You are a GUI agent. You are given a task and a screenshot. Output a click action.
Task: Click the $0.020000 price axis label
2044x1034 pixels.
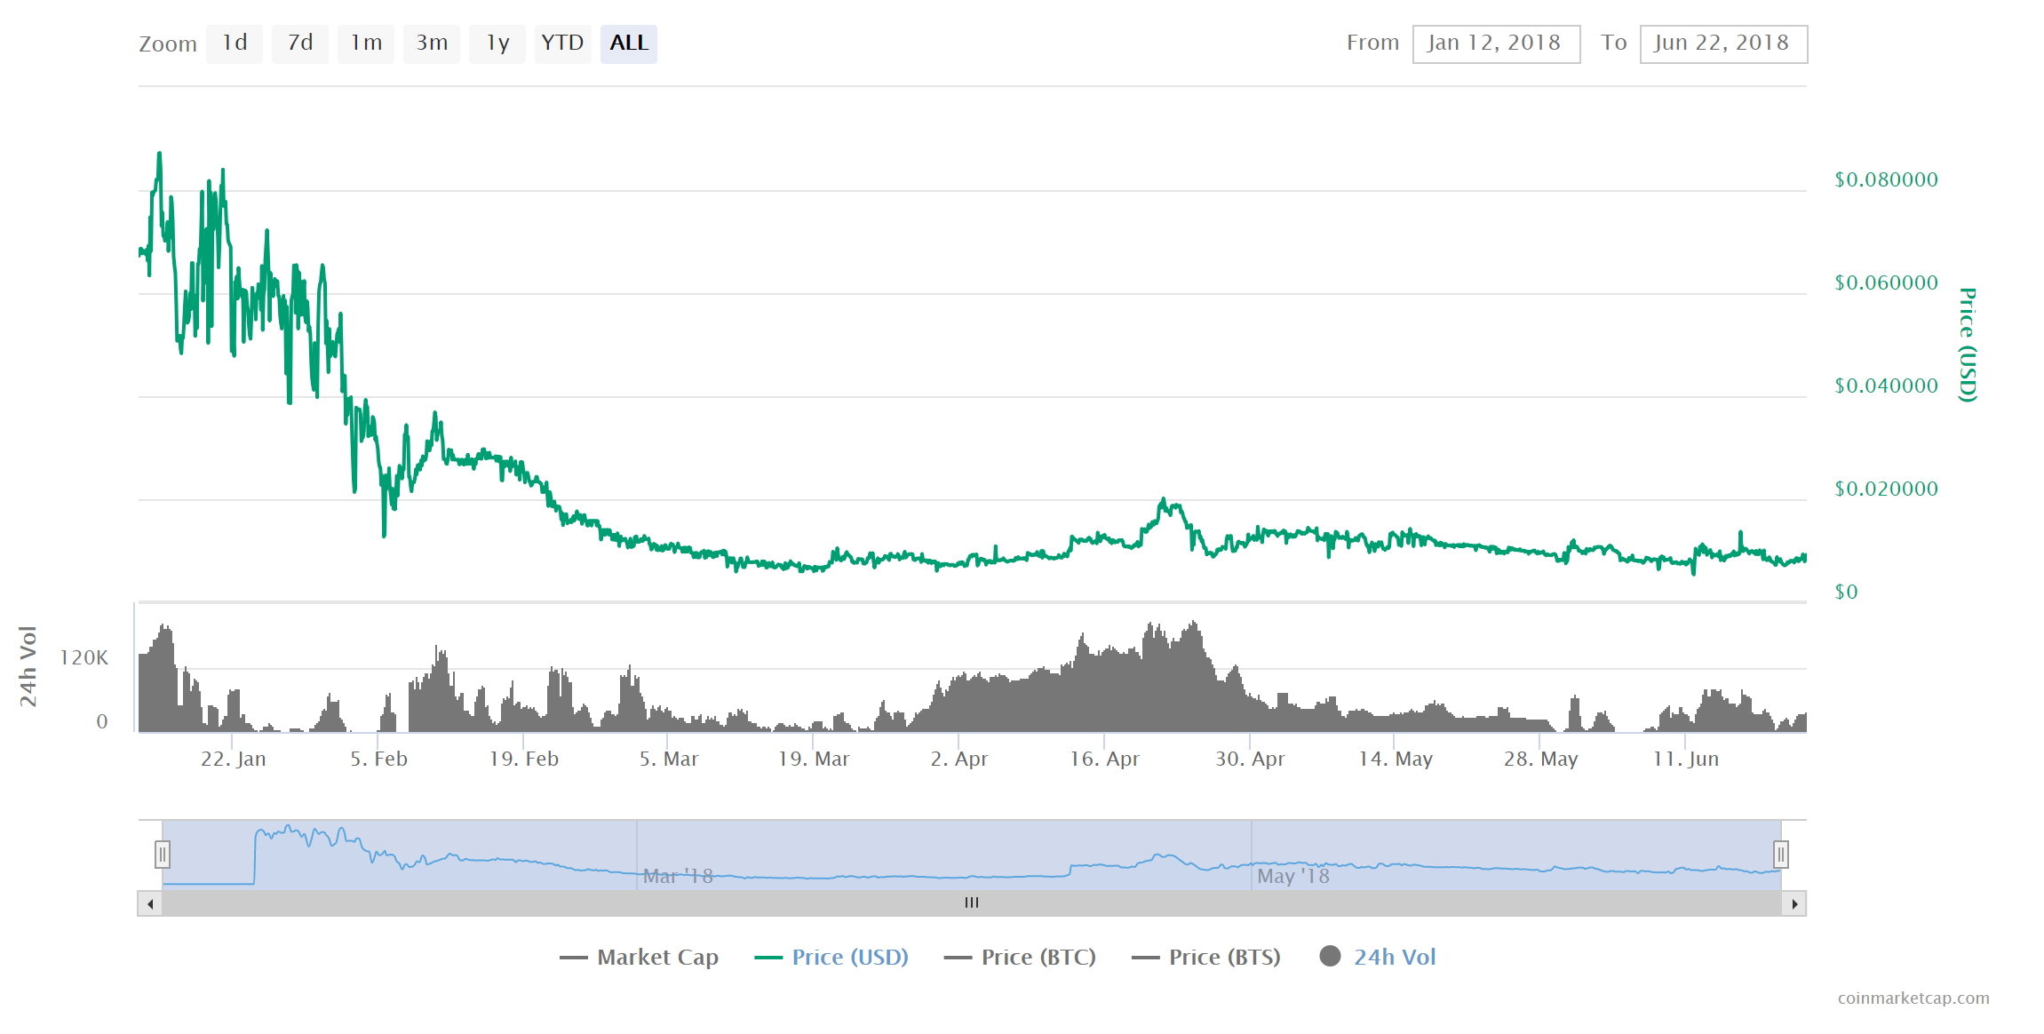[1887, 489]
